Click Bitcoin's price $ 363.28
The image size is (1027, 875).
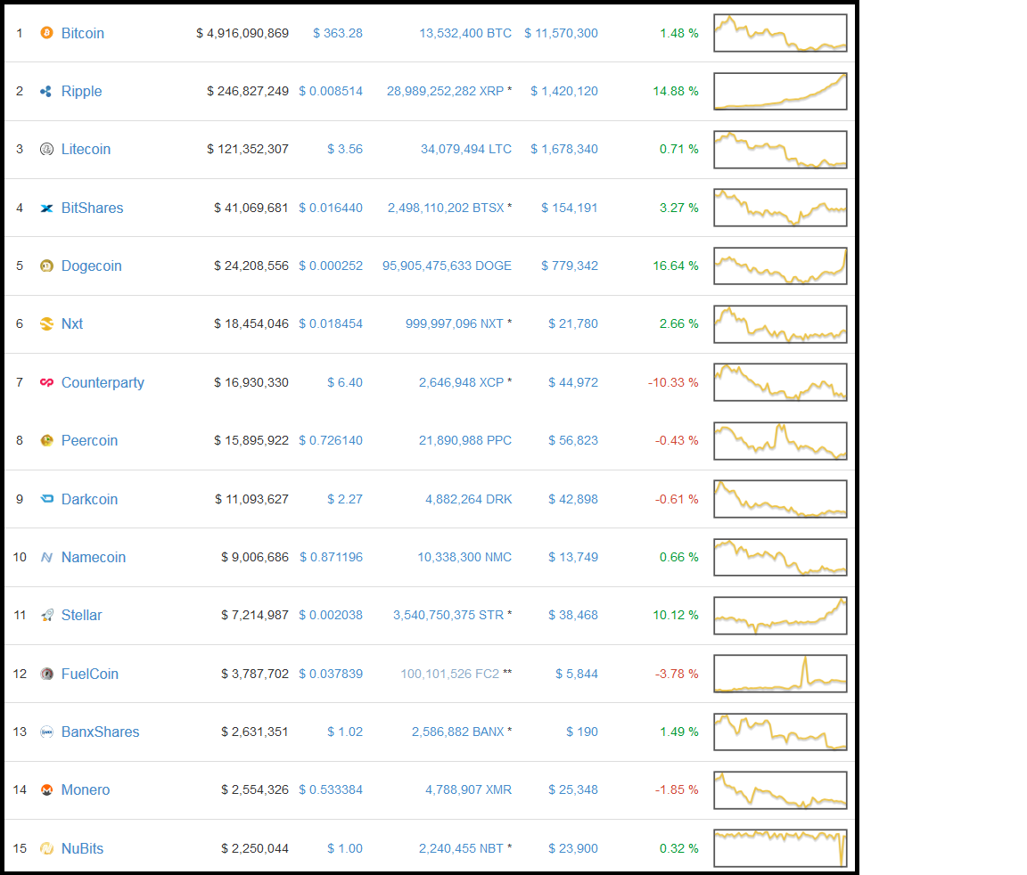pos(338,33)
